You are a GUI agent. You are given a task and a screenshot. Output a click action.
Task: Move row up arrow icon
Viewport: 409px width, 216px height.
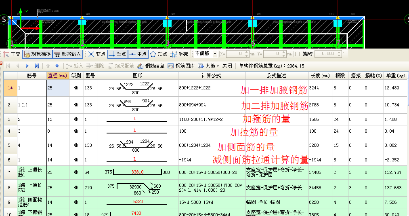[x=48, y=66]
